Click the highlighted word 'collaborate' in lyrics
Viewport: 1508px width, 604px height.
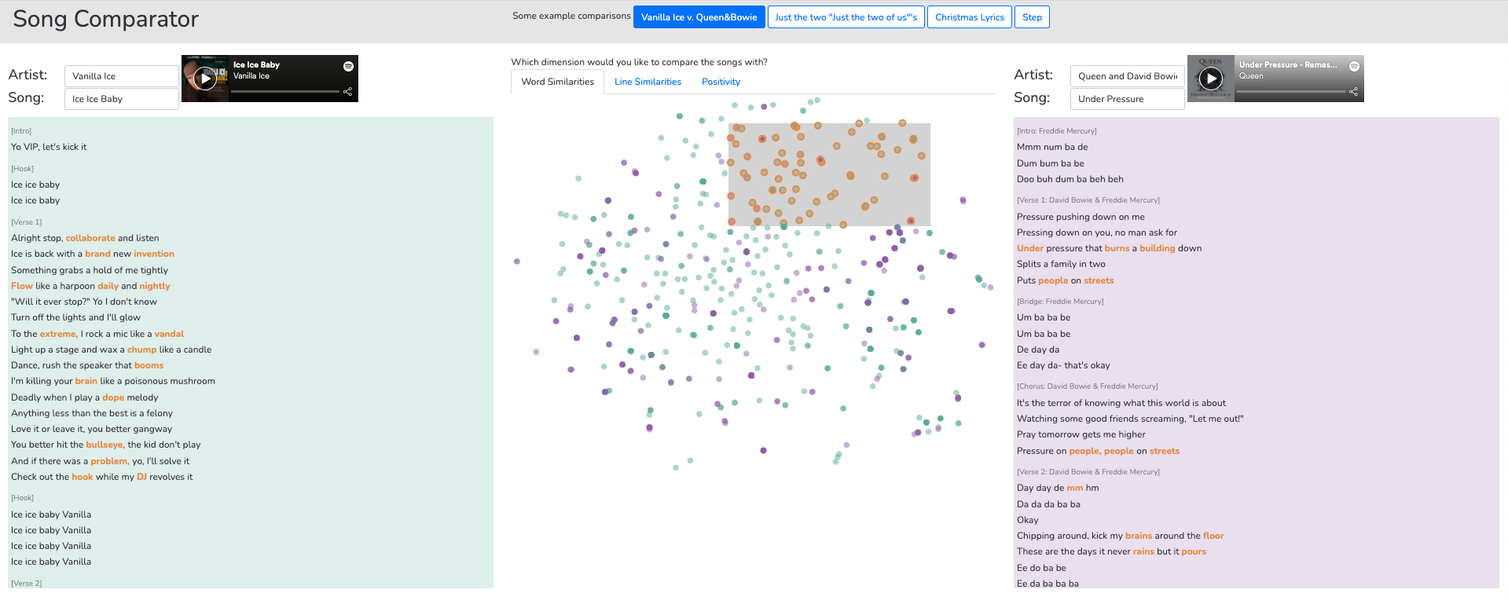pos(90,238)
